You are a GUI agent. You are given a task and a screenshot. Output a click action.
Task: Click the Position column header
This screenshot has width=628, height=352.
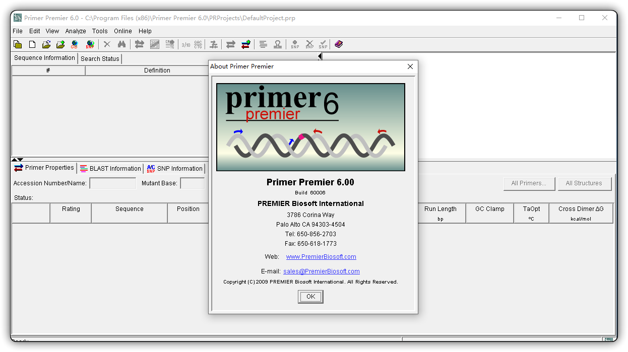pos(188,213)
